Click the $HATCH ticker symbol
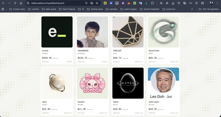Viewport: 221px width, 117px height. (116, 105)
